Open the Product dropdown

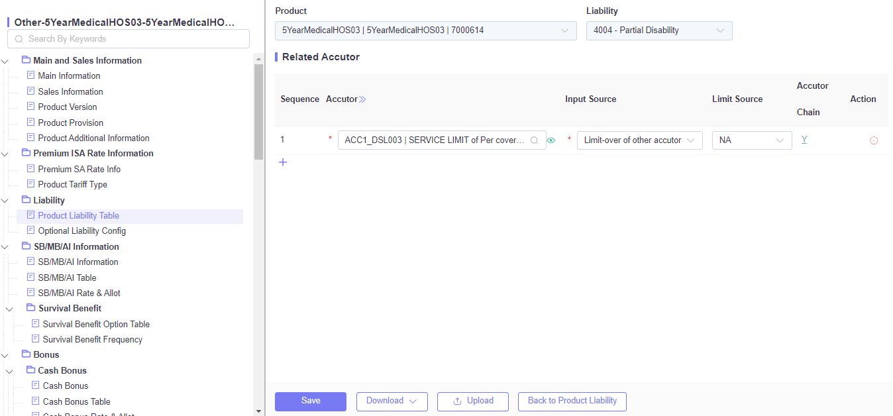coord(426,30)
